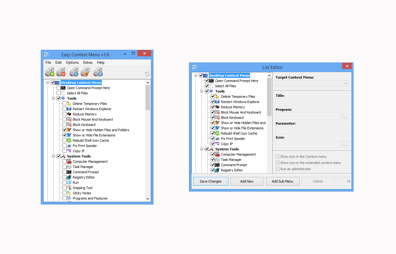Open the Options menu

pyautogui.click(x=72, y=62)
